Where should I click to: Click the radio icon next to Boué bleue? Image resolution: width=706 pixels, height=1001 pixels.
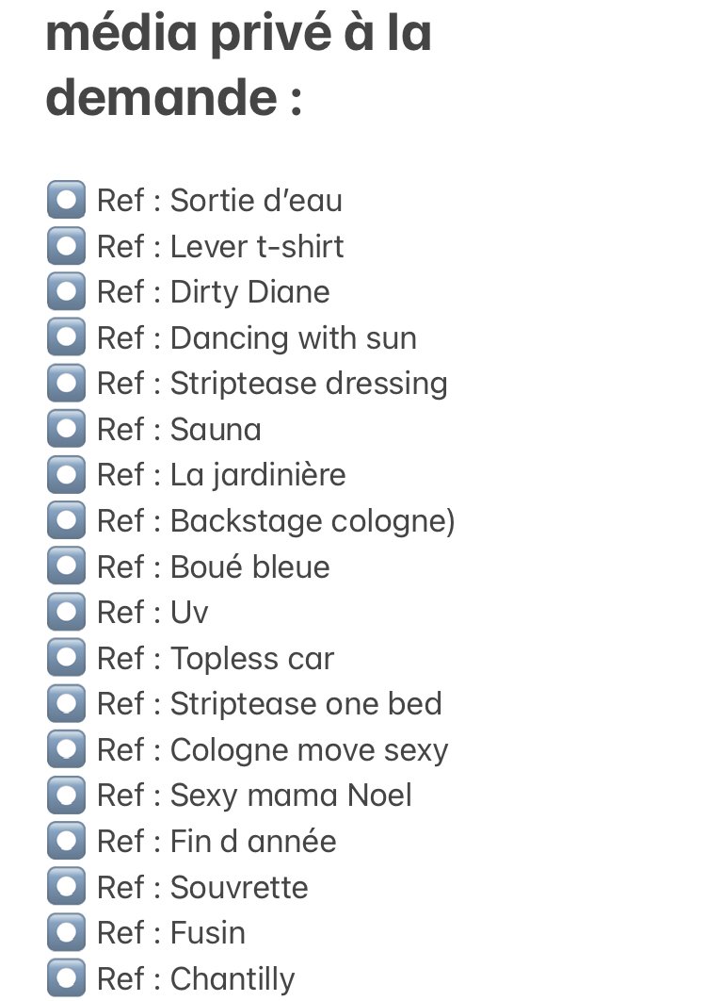coord(66,566)
